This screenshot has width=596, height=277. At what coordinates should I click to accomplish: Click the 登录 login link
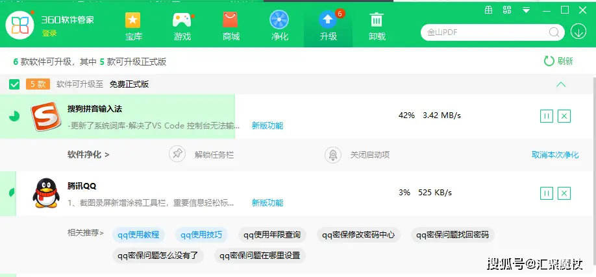tap(49, 33)
